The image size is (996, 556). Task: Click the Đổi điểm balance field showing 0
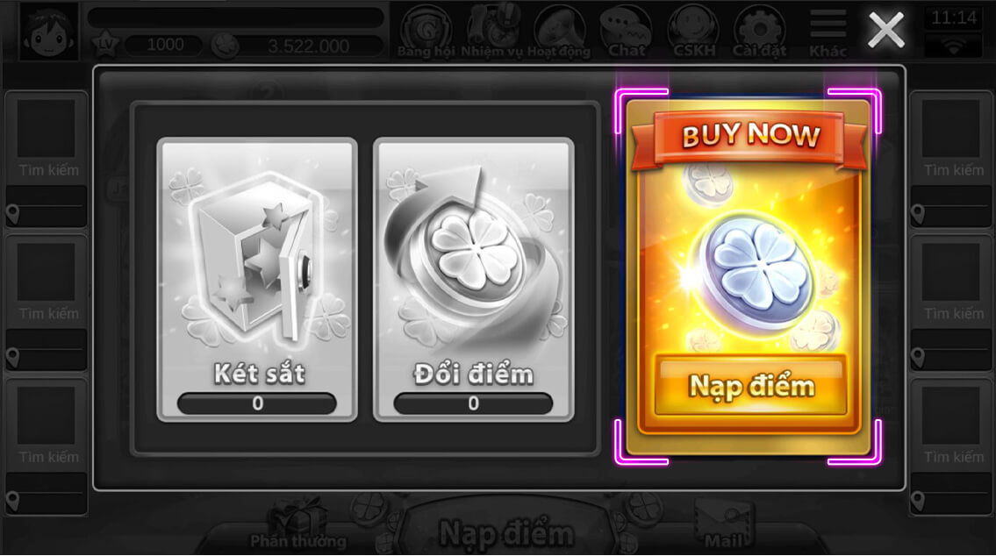[x=473, y=403]
